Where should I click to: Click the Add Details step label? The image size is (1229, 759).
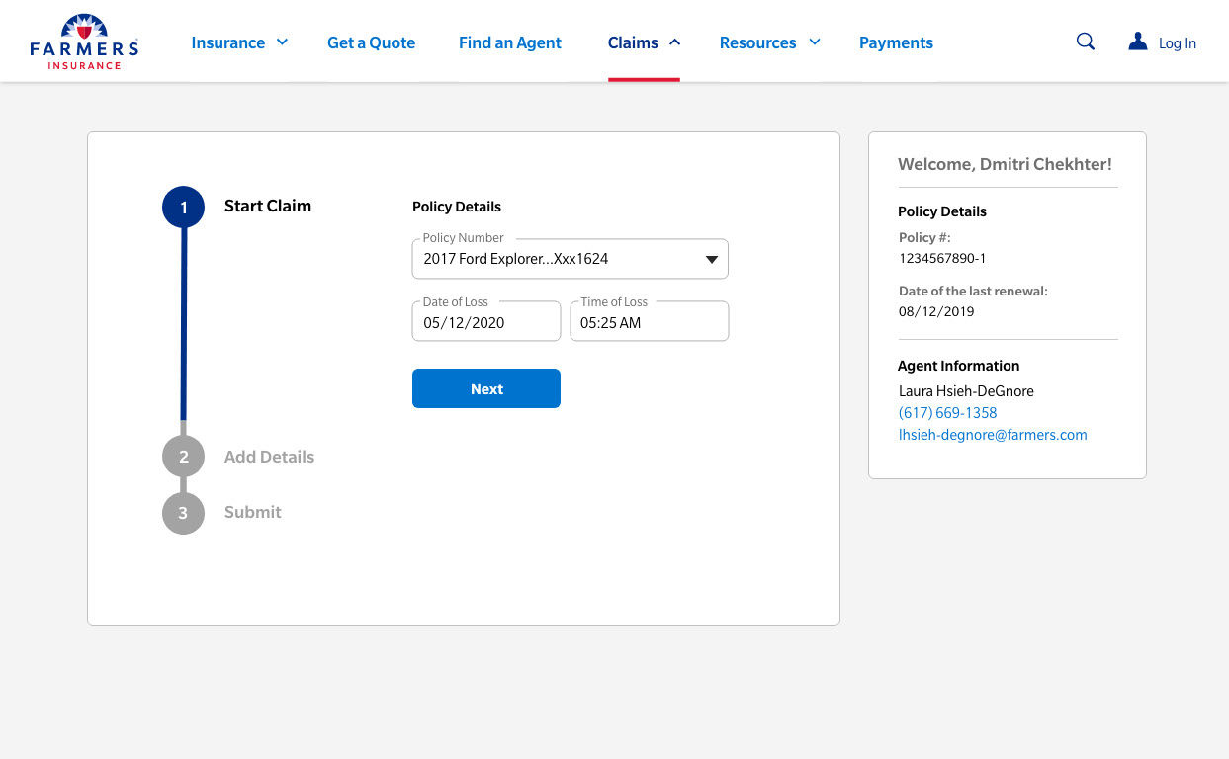pos(269,457)
